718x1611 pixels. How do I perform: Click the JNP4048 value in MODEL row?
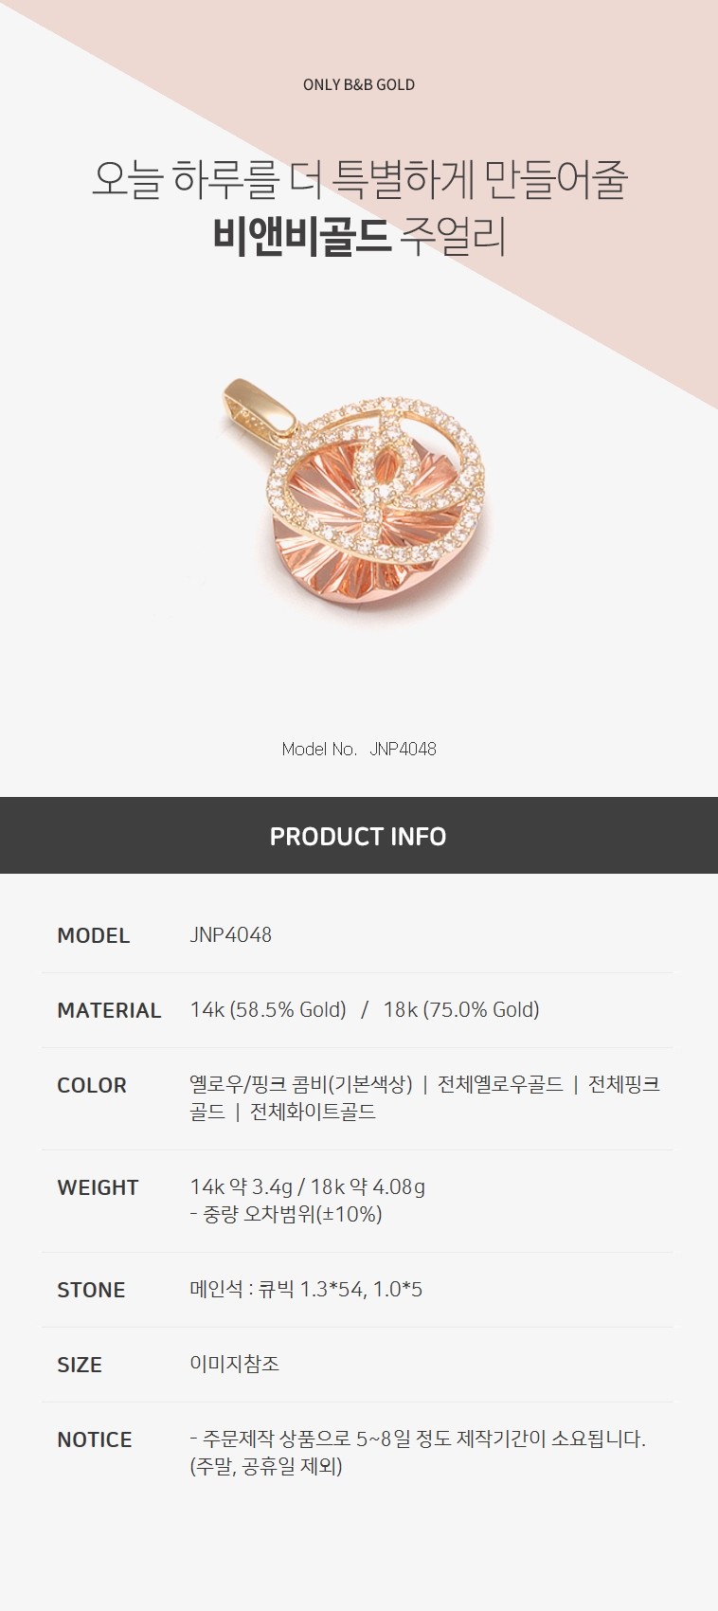[231, 935]
